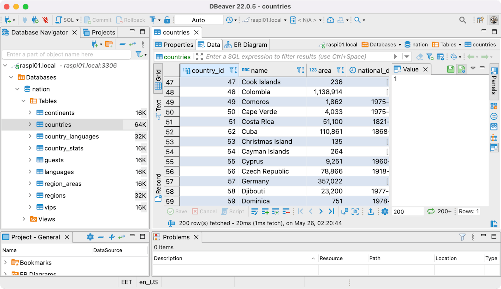The height and width of the screenshot is (289, 501).
Task: Click the new database connection plug icon
Action: pos(7,20)
